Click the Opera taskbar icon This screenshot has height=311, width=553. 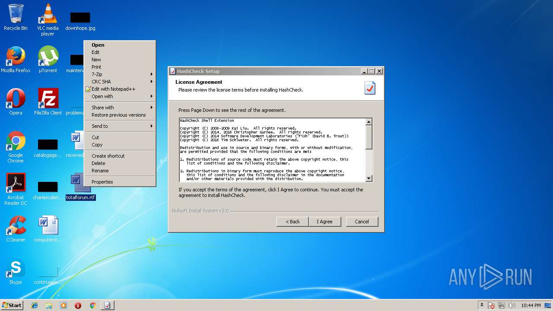click(78, 305)
